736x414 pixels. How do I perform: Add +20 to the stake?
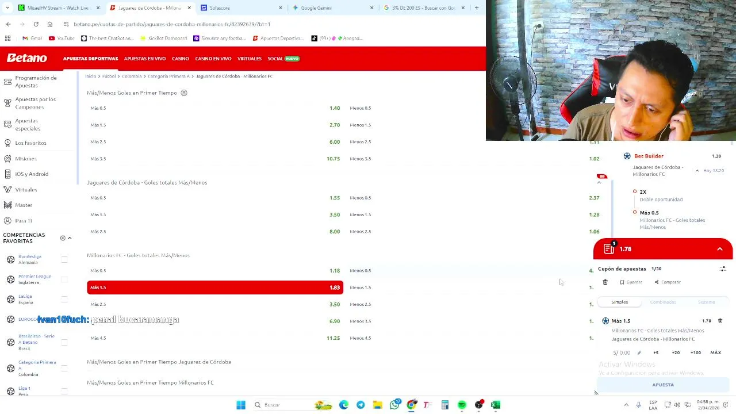[x=676, y=352]
